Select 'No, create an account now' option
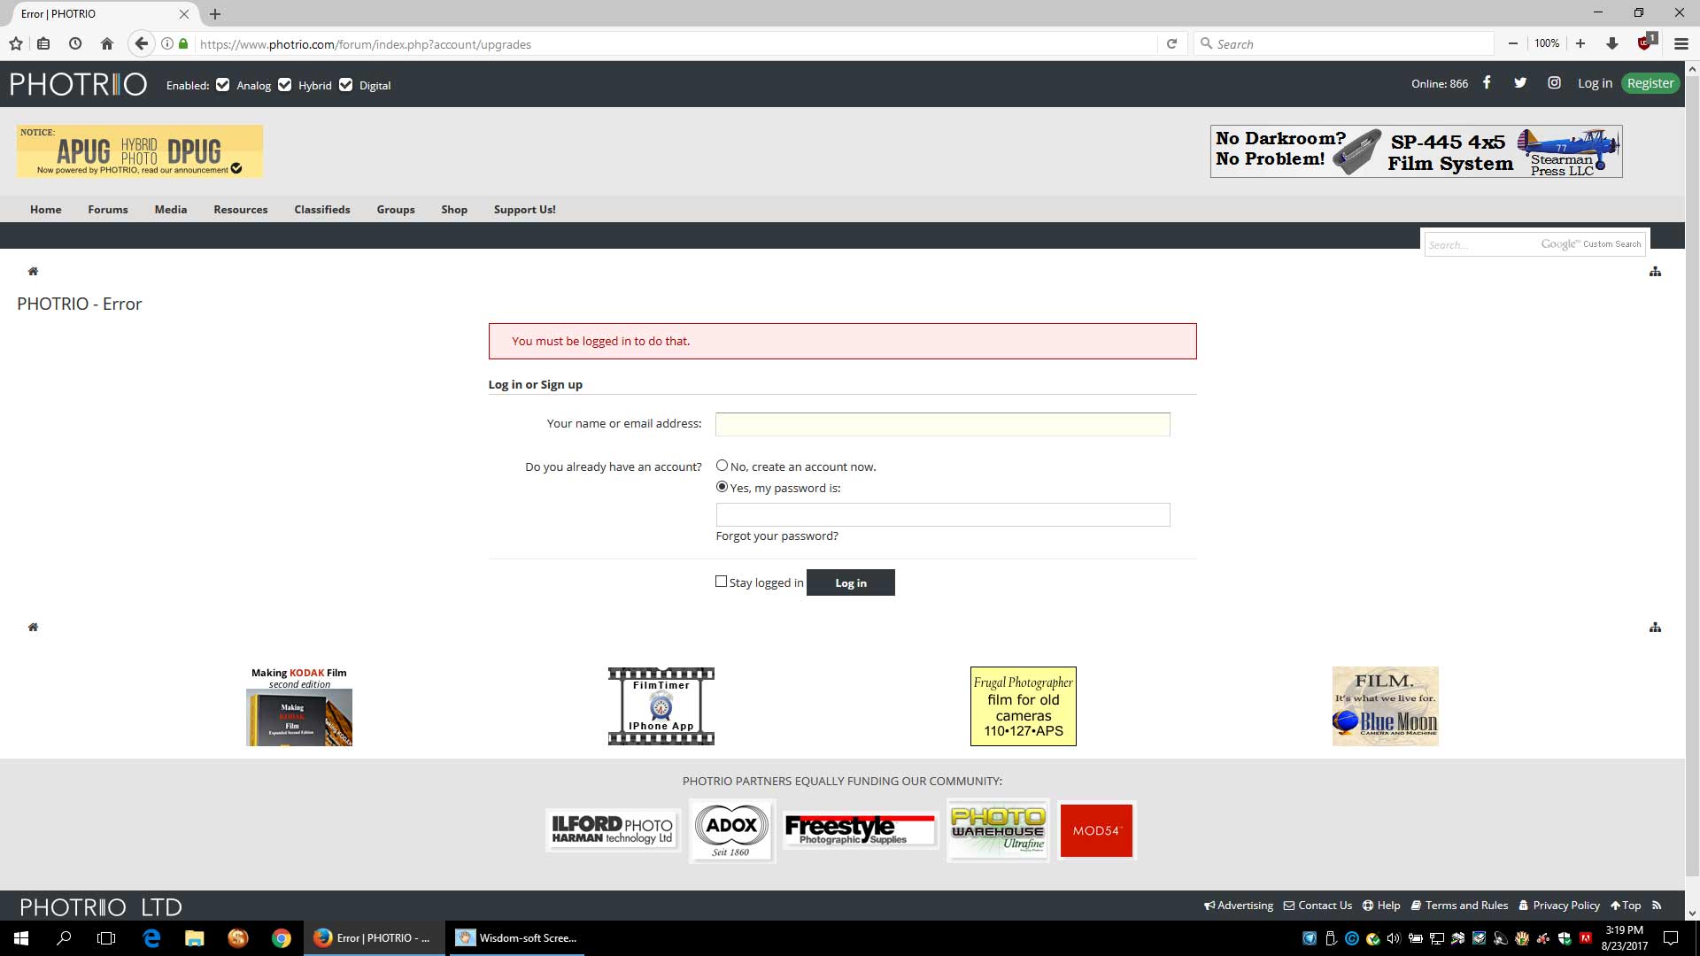This screenshot has height=956, width=1700. [722, 466]
